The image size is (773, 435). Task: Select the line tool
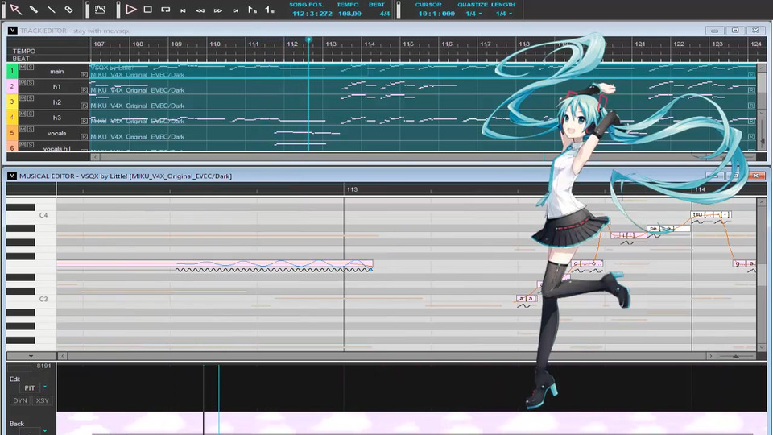[51, 10]
